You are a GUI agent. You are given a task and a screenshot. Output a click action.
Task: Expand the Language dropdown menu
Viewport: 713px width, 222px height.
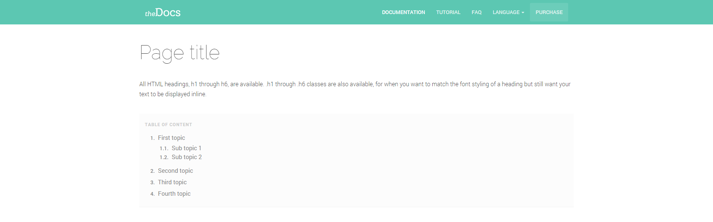[506, 12]
